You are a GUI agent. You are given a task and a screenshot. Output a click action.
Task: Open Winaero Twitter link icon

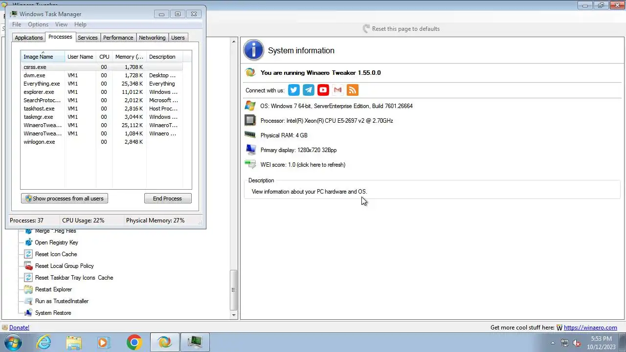(294, 90)
